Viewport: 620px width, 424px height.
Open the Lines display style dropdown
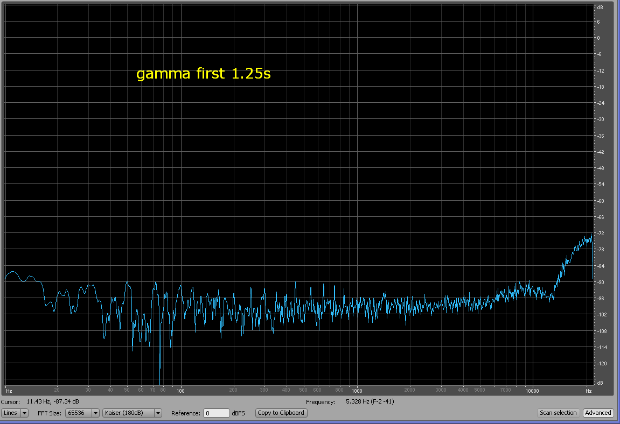point(15,413)
